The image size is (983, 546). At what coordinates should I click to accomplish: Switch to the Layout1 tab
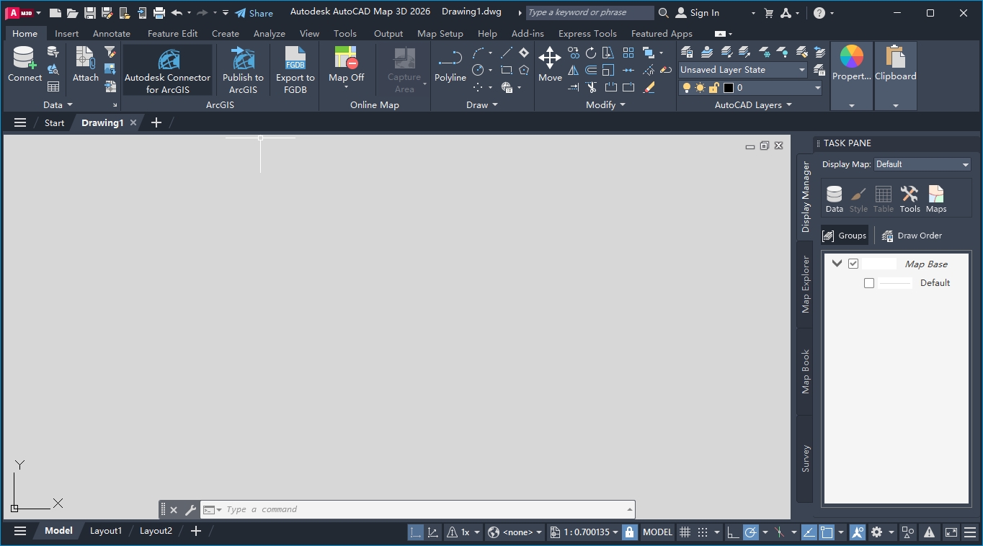click(x=106, y=531)
